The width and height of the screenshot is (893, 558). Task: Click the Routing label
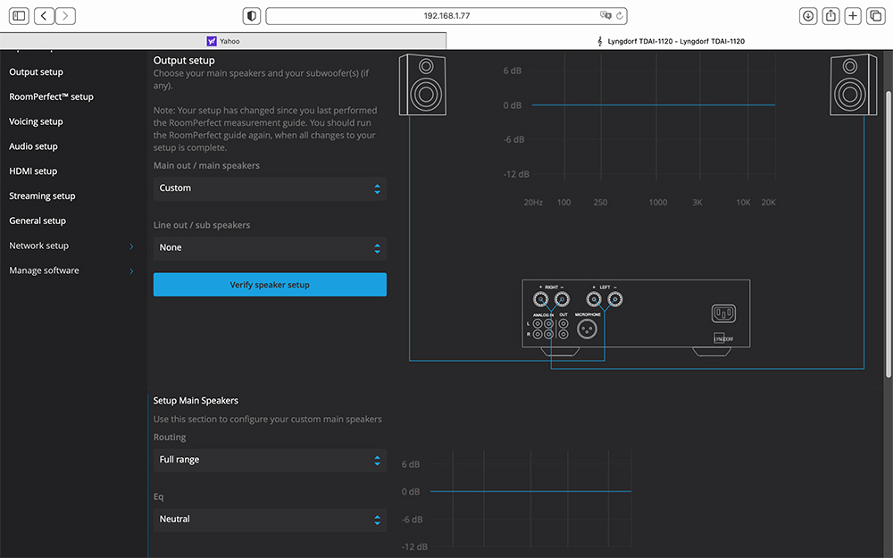coord(170,437)
